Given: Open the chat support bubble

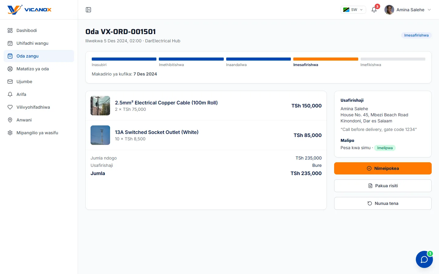Looking at the screenshot, I should click(424, 259).
